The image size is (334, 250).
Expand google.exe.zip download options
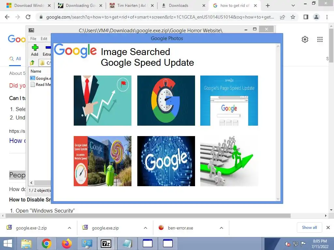[x=145, y=228]
